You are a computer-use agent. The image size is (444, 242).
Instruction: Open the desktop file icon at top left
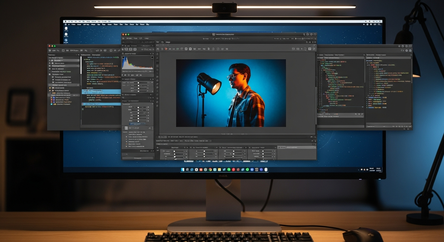tap(66, 28)
